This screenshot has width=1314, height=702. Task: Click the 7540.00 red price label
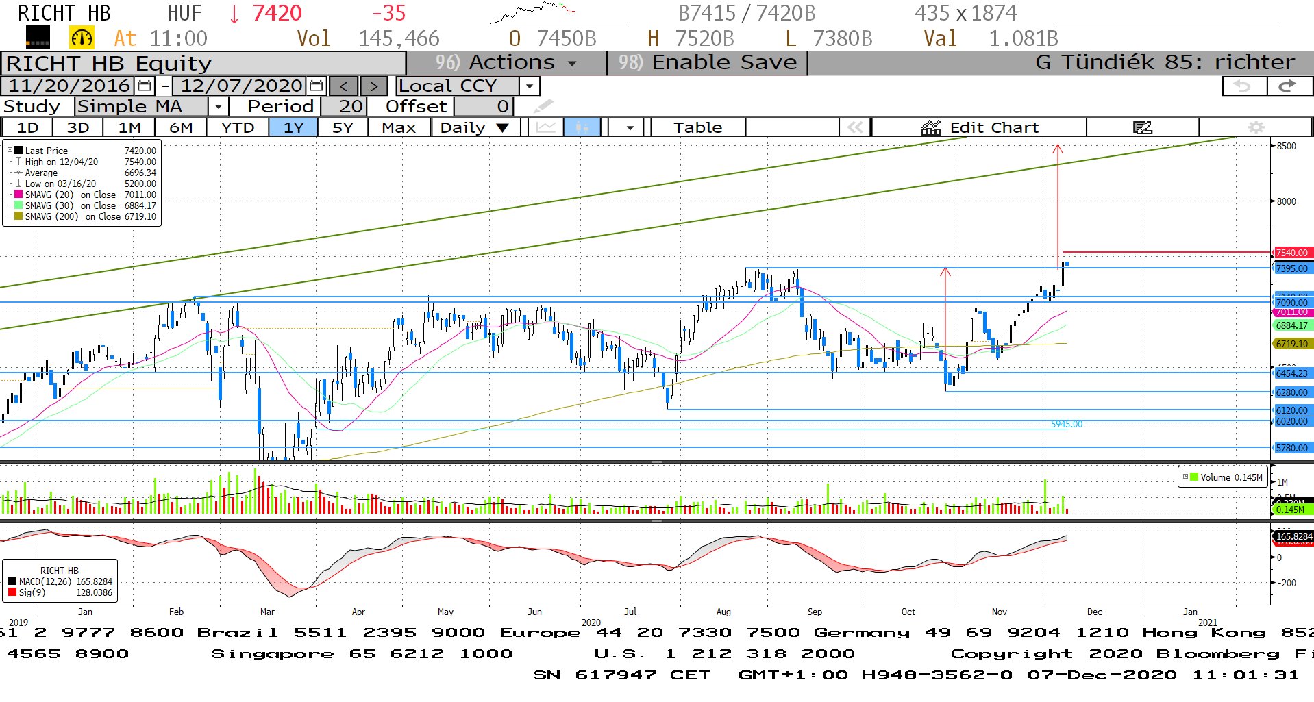point(1292,253)
